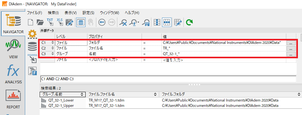The height and width of the screenshot is (115, 302).
Task: Click the ファイル名 property cell in C2
Action: pyautogui.click(x=115, y=48)
